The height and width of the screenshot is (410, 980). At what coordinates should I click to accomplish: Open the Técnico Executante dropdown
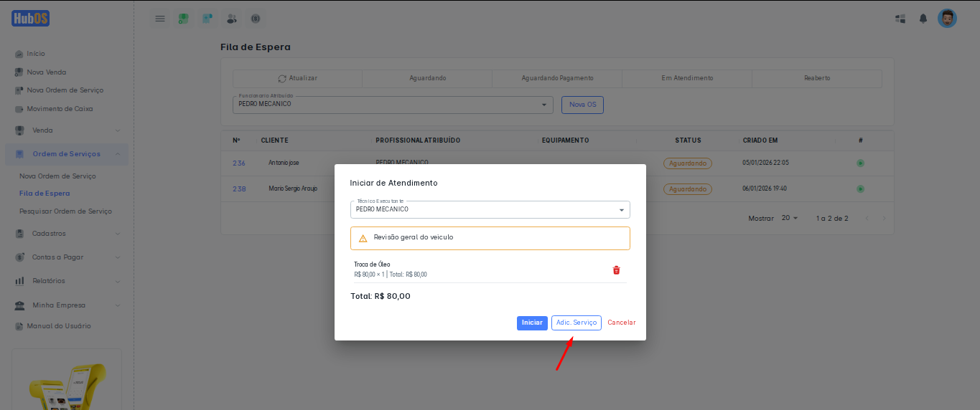point(490,209)
